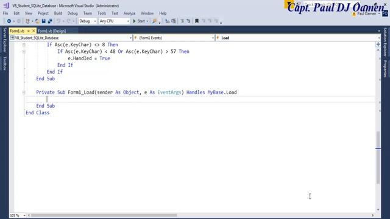Click the vertical scrollbar down arrow
The height and width of the screenshot is (219, 390).
pos(378,210)
